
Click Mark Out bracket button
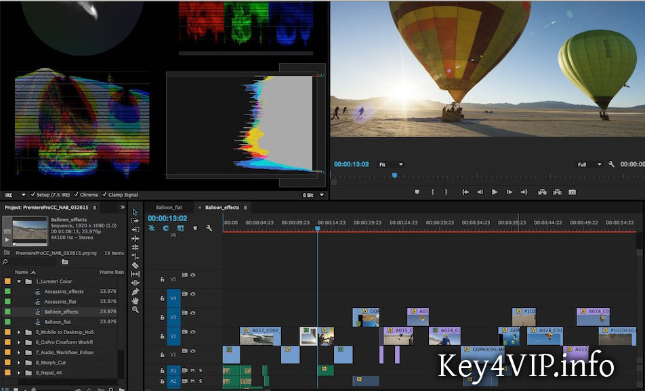pos(446,192)
